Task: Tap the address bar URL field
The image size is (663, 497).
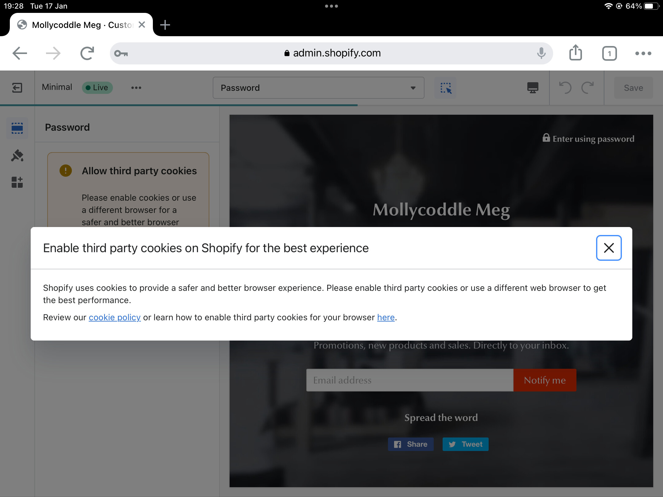Action: point(331,53)
